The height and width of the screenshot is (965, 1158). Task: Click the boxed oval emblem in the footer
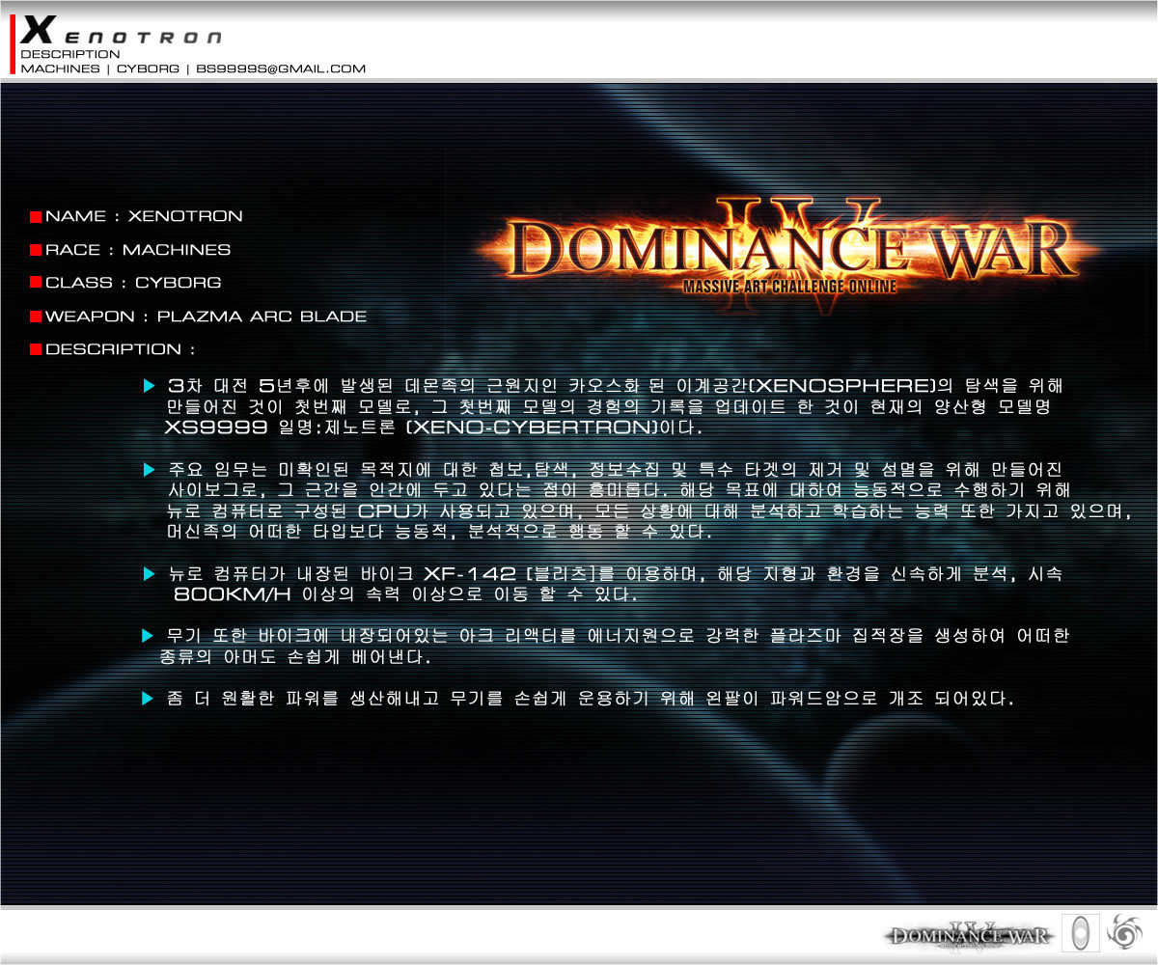pyautogui.click(x=1081, y=933)
